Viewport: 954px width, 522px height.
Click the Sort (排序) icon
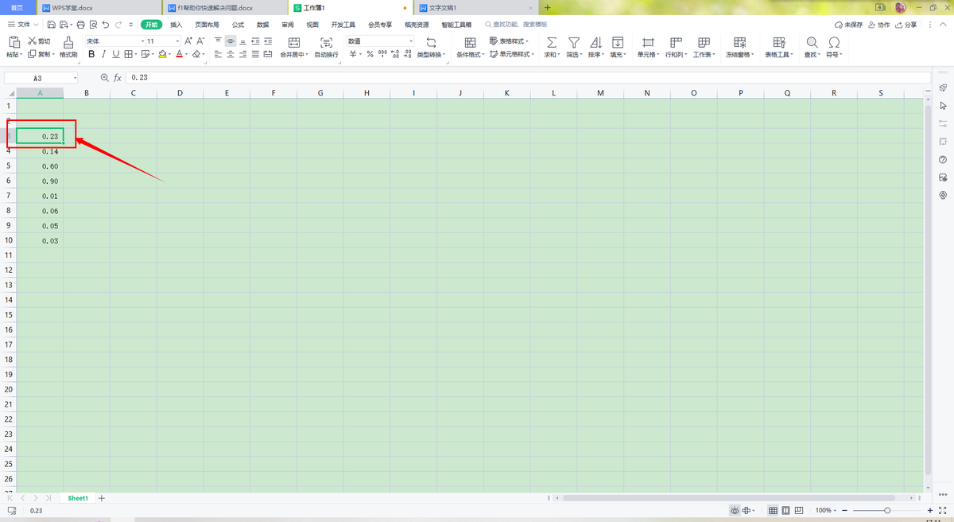[x=595, y=42]
